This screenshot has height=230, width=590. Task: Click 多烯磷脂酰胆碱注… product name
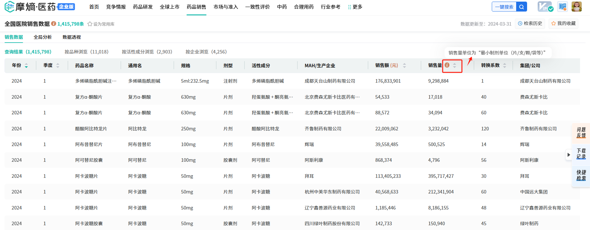[96, 81]
